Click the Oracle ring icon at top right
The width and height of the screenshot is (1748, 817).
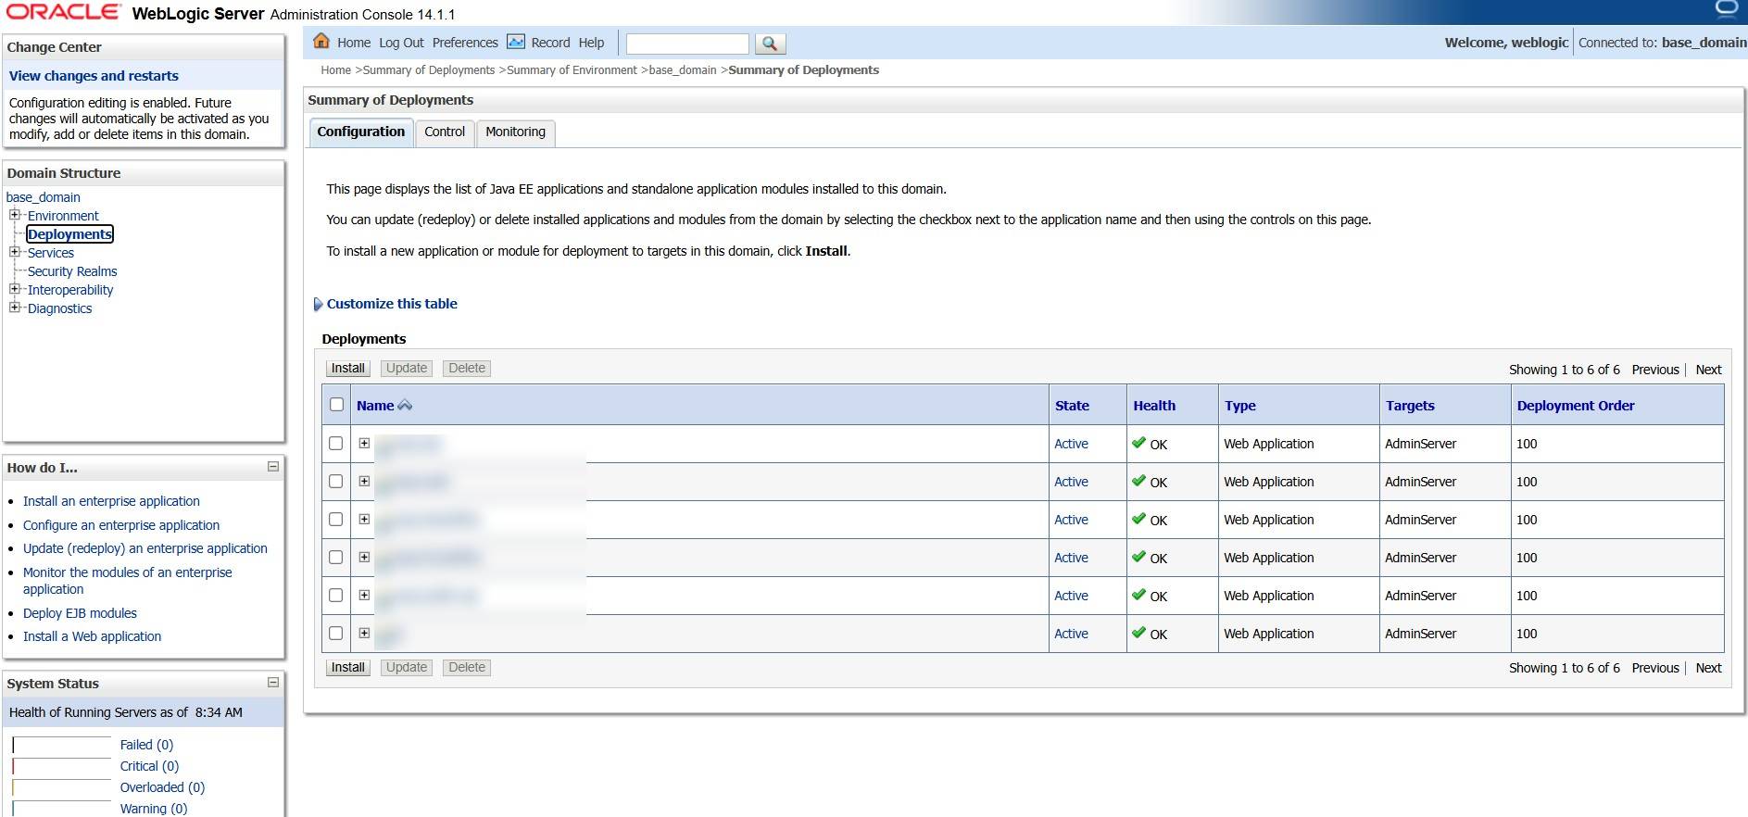click(1727, 9)
